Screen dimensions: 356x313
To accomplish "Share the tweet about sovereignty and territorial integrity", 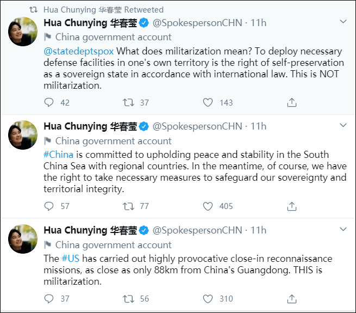I will (x=291, y=206).
